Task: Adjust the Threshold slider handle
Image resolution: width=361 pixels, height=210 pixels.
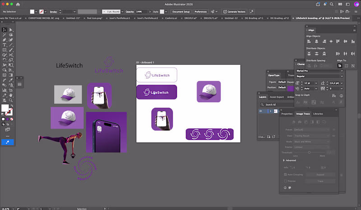Action: pos(309,152)
